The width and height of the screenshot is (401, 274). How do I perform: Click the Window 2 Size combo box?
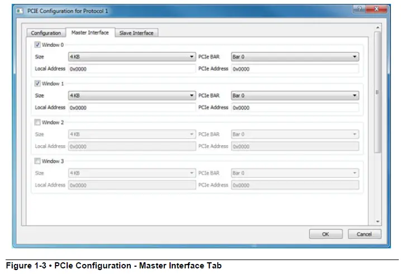(x=132, y=134)
